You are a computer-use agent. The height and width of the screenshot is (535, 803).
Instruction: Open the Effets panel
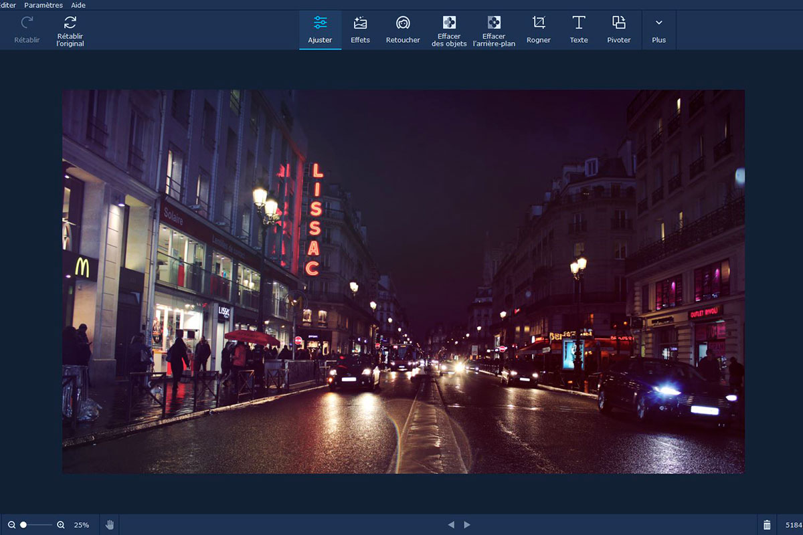(x=360, y=30)
